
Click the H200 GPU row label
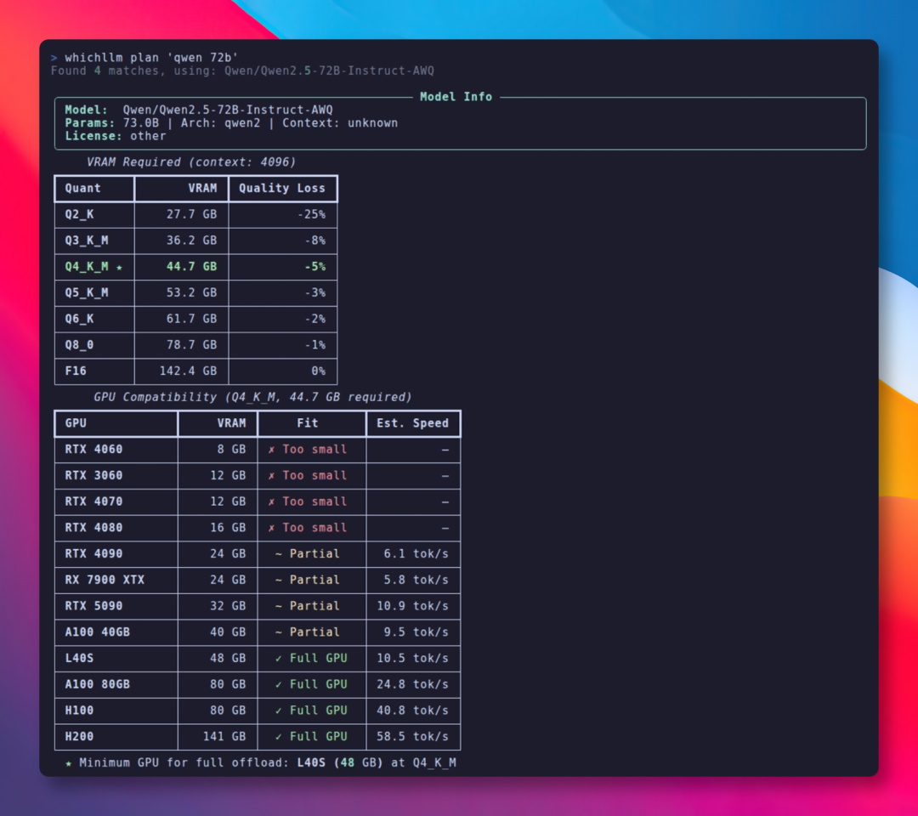[x=79, y=736]
